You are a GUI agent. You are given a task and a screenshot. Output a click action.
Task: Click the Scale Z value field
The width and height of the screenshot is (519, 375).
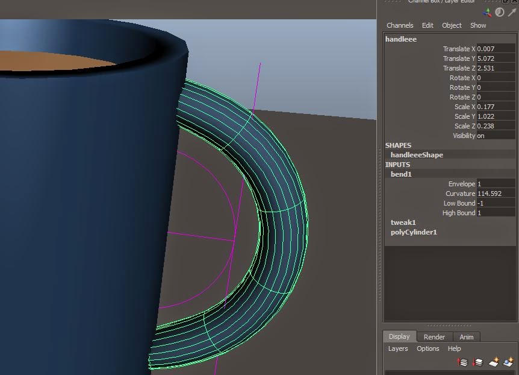pyautogui.click(x=496, y=126)
